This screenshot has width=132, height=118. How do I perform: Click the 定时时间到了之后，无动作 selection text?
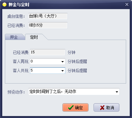coord(53,92)
